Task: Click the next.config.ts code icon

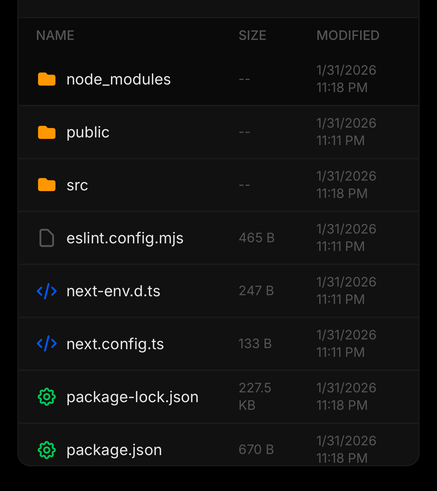Action: [x=47, y=344]
